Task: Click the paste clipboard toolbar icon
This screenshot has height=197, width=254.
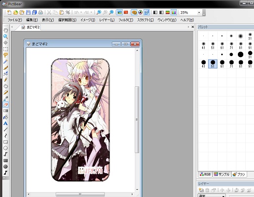Action: pyautogui.click(x=62, y=12)
